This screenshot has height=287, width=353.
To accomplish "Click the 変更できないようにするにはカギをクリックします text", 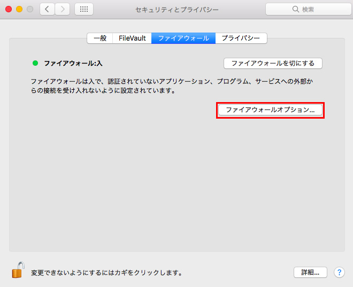I will tap(106, 273).
